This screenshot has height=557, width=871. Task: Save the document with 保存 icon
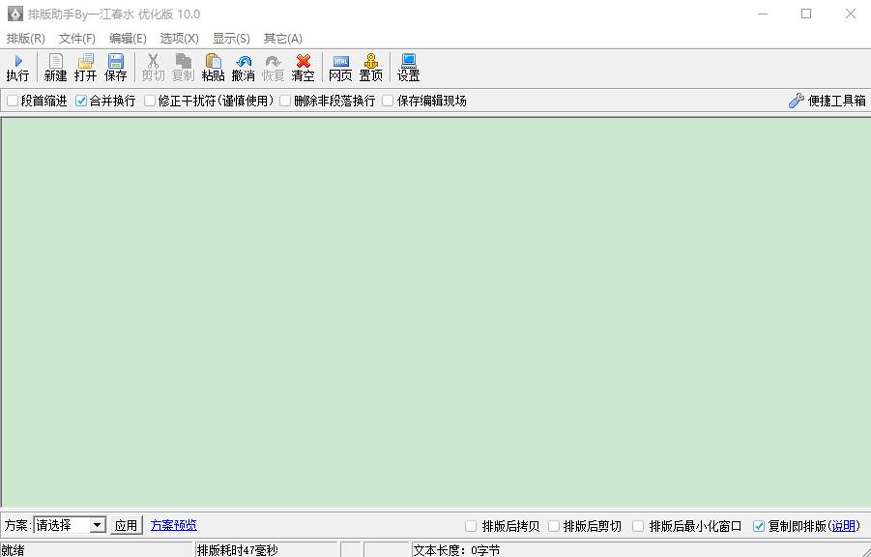[x=116, y=66]
